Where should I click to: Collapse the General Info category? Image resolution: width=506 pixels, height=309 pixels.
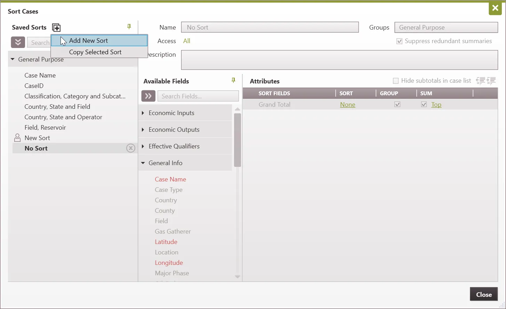(x=143, y=163)
